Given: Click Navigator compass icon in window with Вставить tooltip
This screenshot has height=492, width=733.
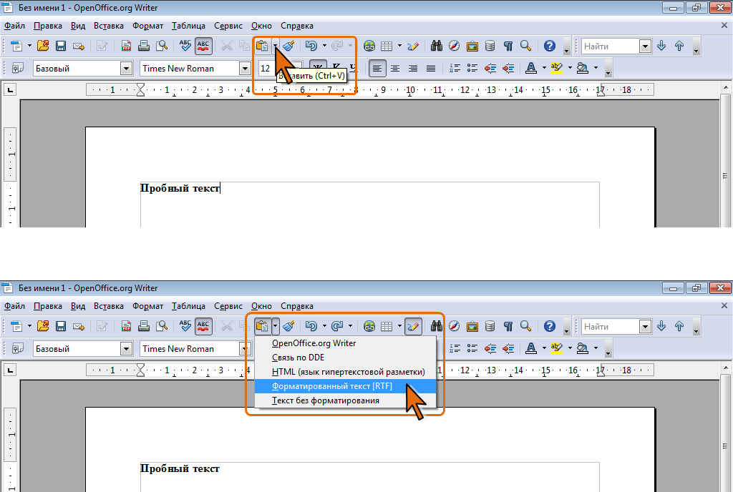Looking at the screenshot, I should [x=455, y=46].
